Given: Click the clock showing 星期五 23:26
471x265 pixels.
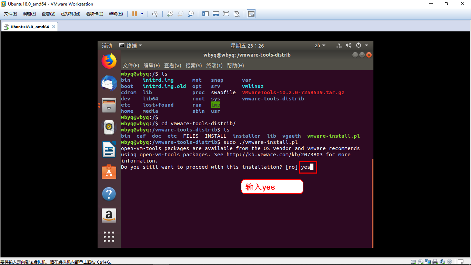Looking at the screenshot, I should 247,46.
